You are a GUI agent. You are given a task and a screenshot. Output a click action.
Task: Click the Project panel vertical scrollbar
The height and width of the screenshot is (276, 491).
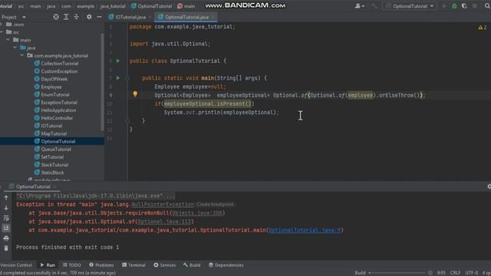(102, 81)
